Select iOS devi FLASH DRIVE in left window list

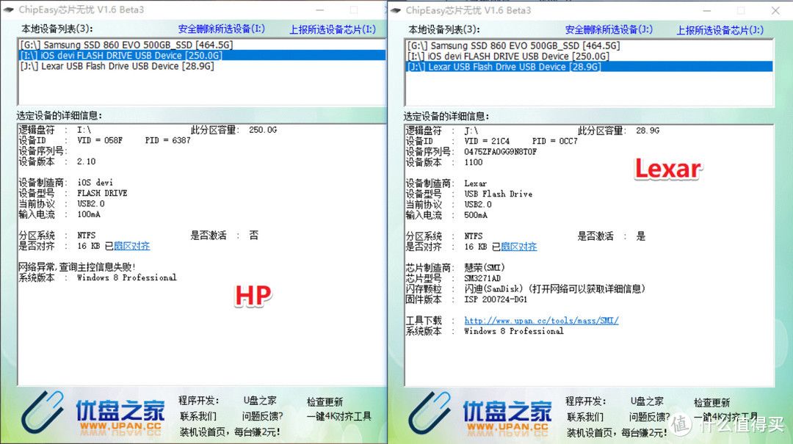coord(202,55)
